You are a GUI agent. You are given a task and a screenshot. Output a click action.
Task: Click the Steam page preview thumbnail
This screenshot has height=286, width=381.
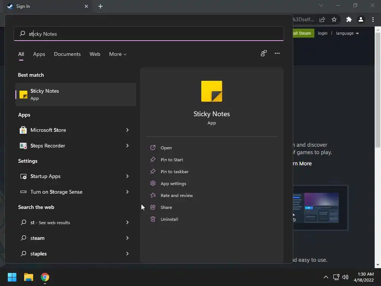[320, 208]
